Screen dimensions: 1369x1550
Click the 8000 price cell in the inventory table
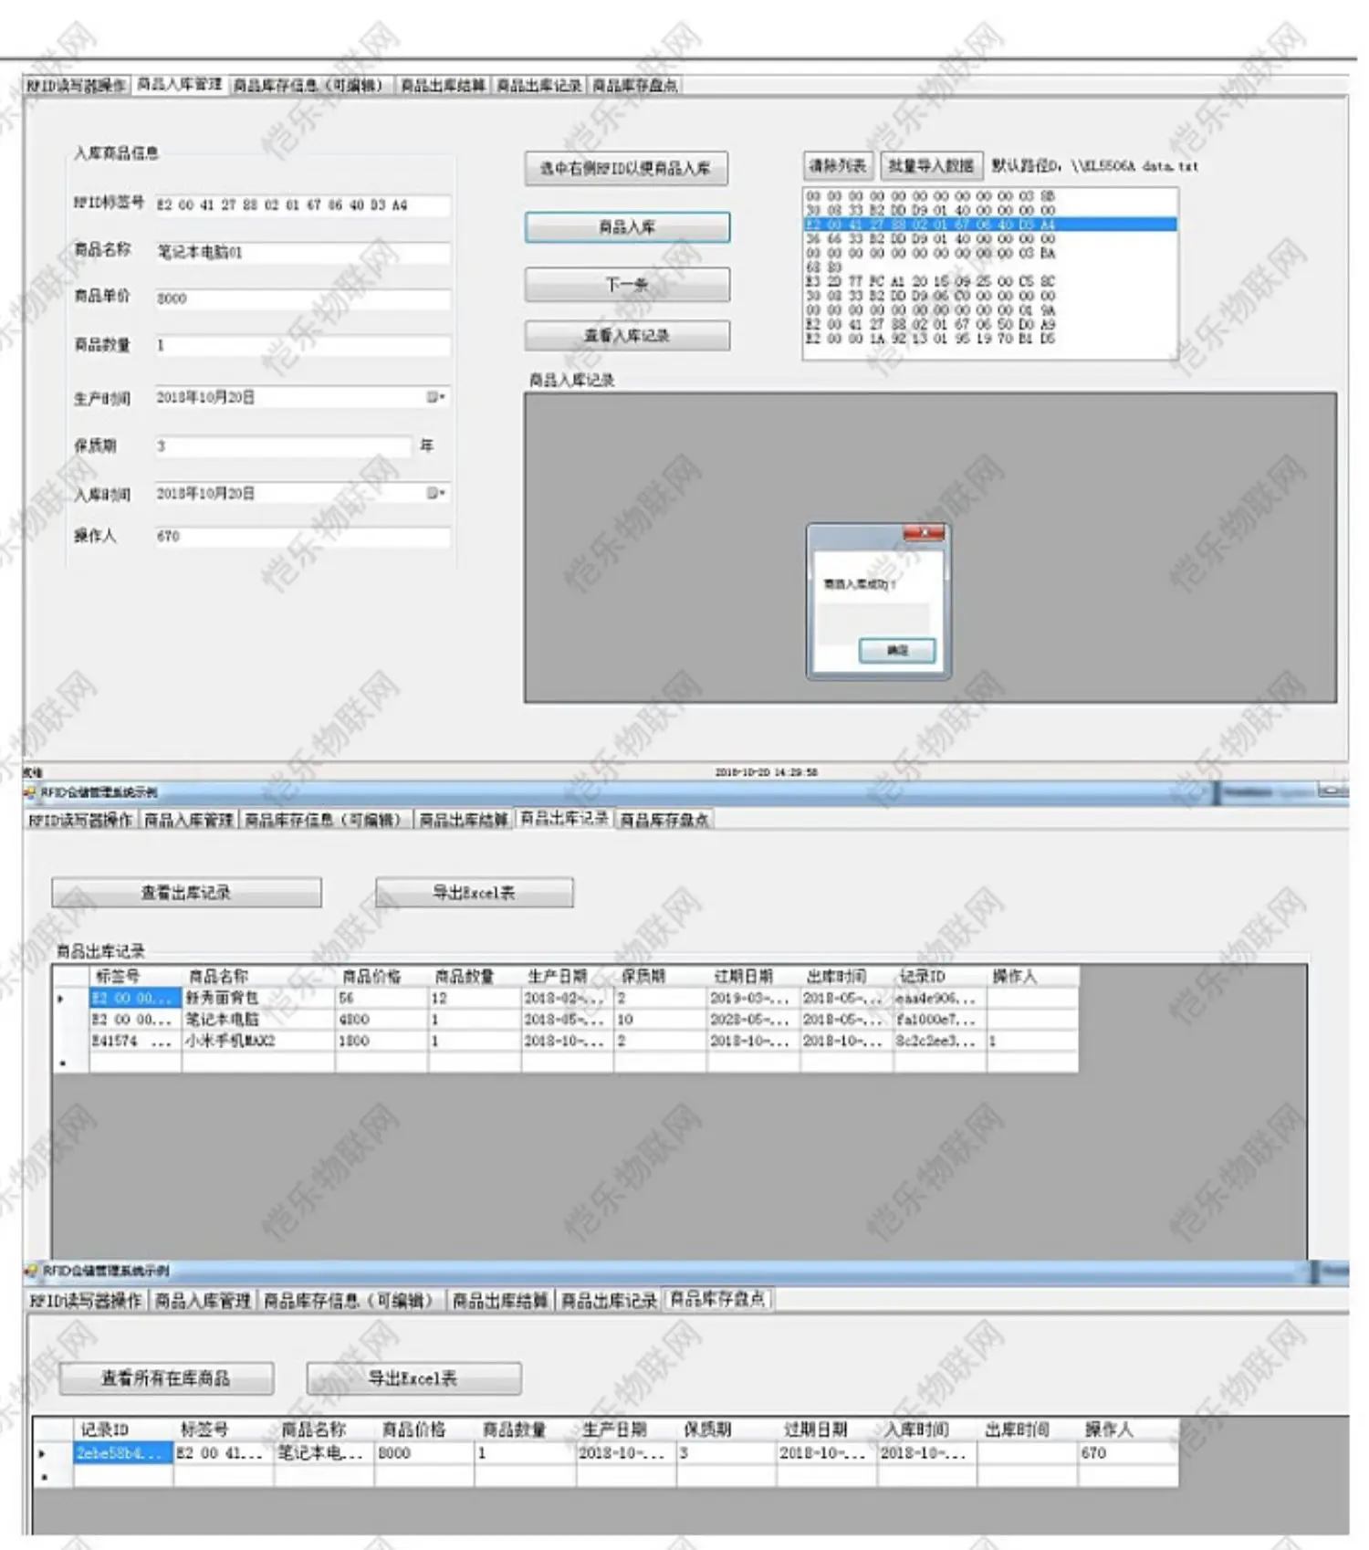(x=425, y=1453)
